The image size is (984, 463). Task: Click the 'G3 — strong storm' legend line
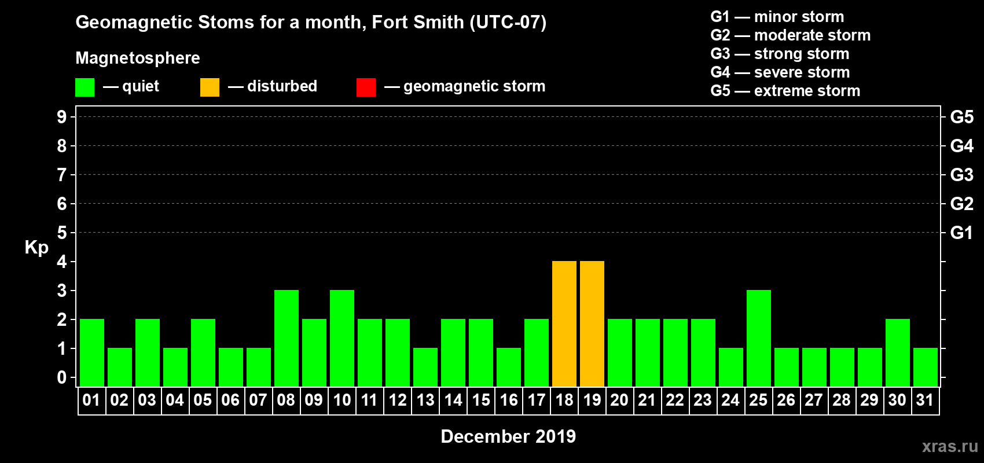pos(780,54)
